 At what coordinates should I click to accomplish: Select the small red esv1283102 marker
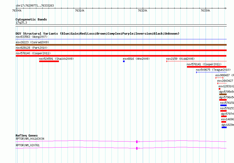click(x=220, y=89)
